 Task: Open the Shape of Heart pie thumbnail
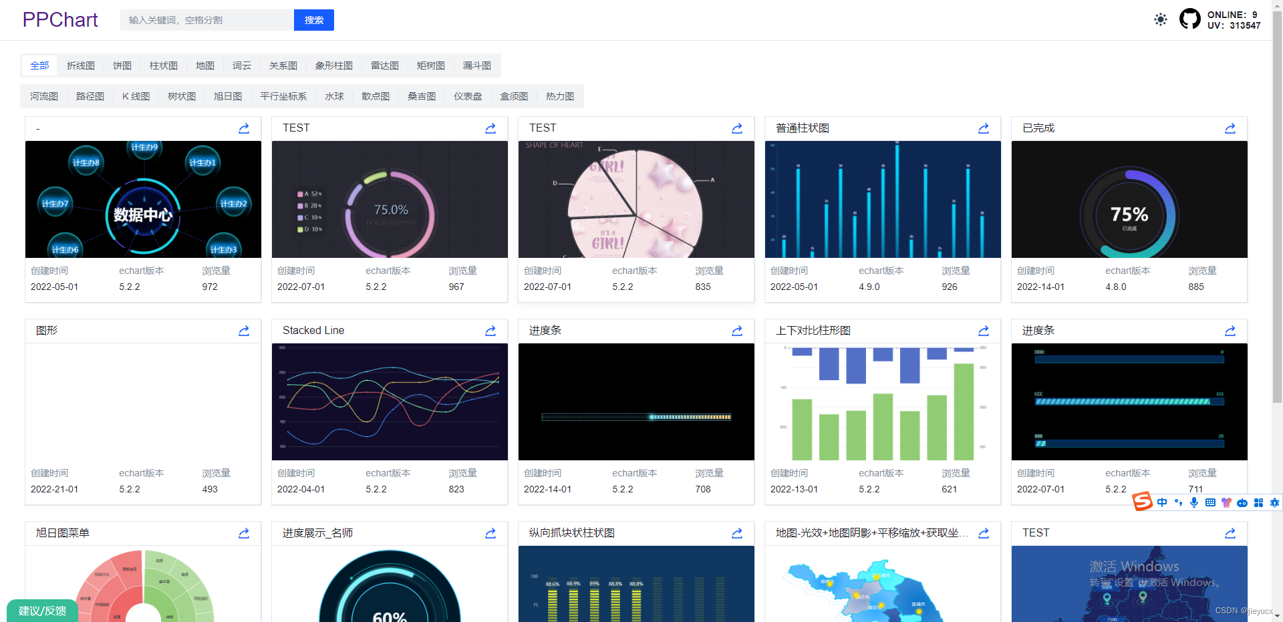(636, 199)
